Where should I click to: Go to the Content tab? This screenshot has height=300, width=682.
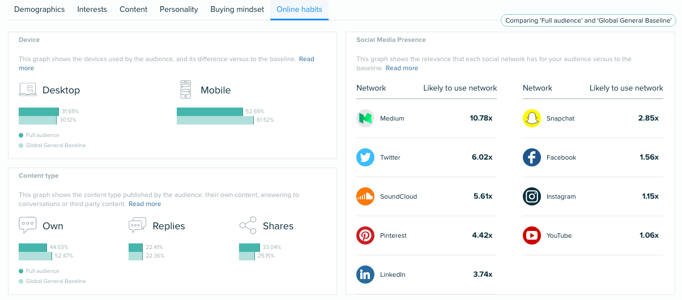click(x=134, y=10)
